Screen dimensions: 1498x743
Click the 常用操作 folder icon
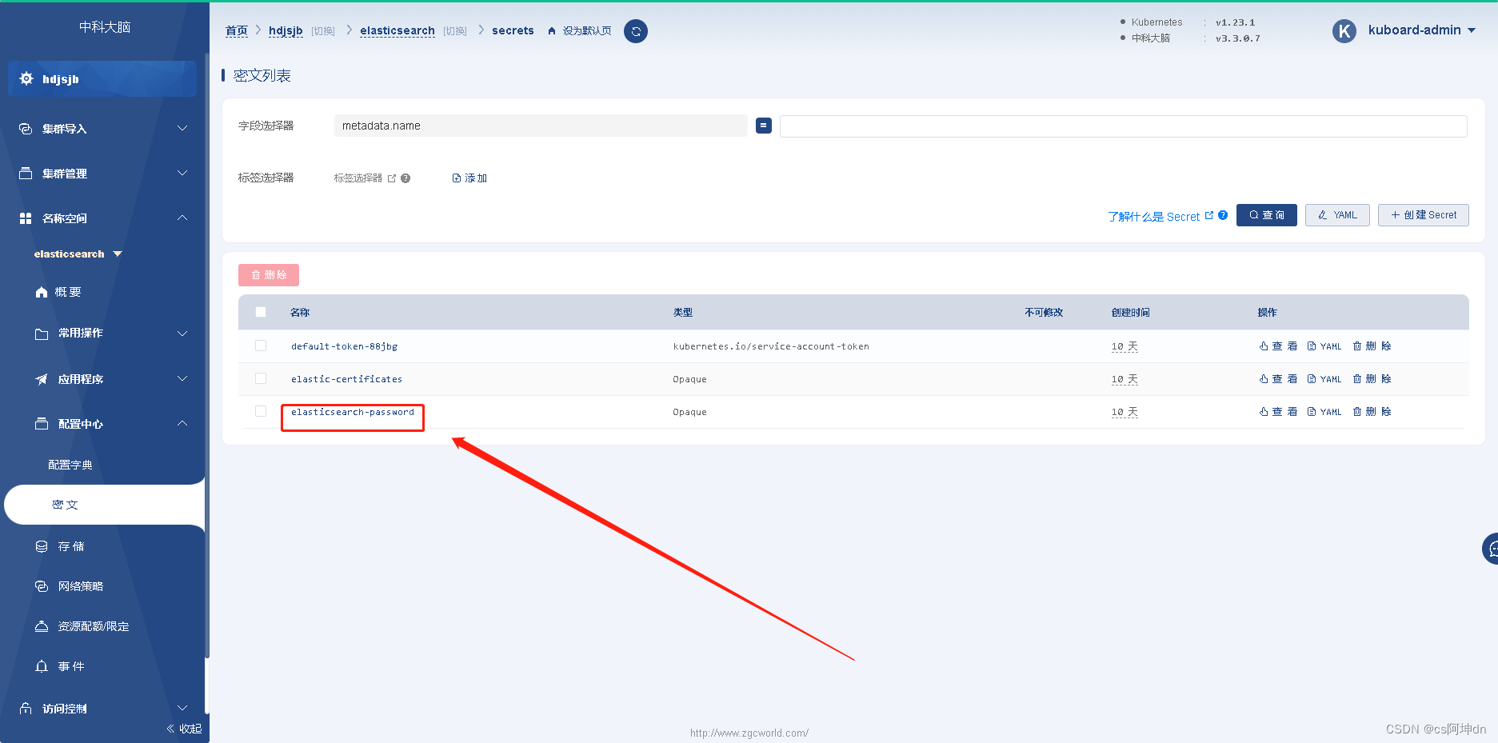pos(42,334)
